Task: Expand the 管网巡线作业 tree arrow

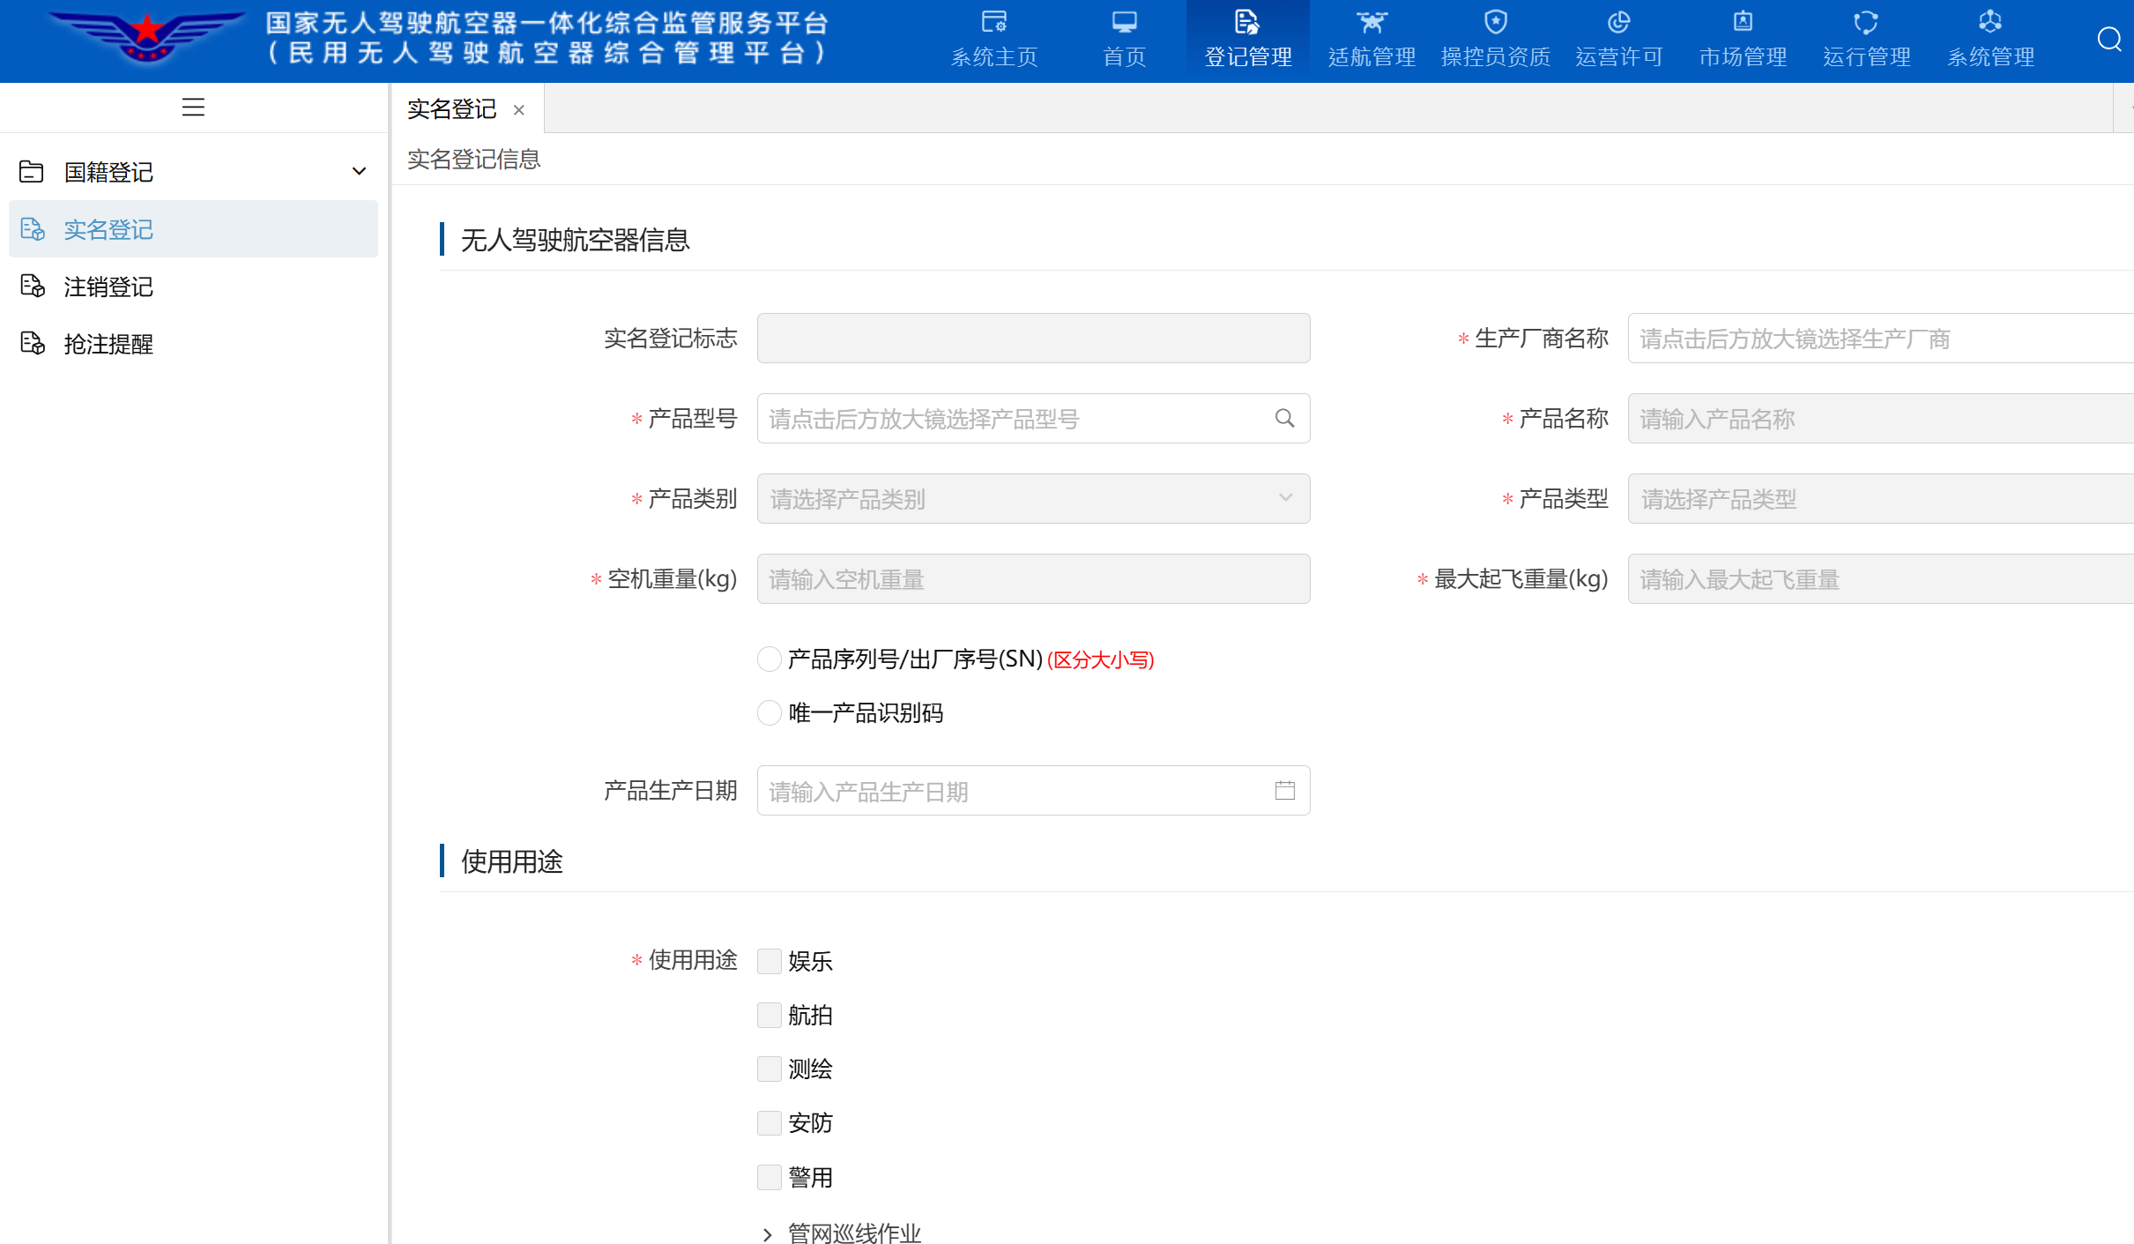Action: (x=767, y=1234)
